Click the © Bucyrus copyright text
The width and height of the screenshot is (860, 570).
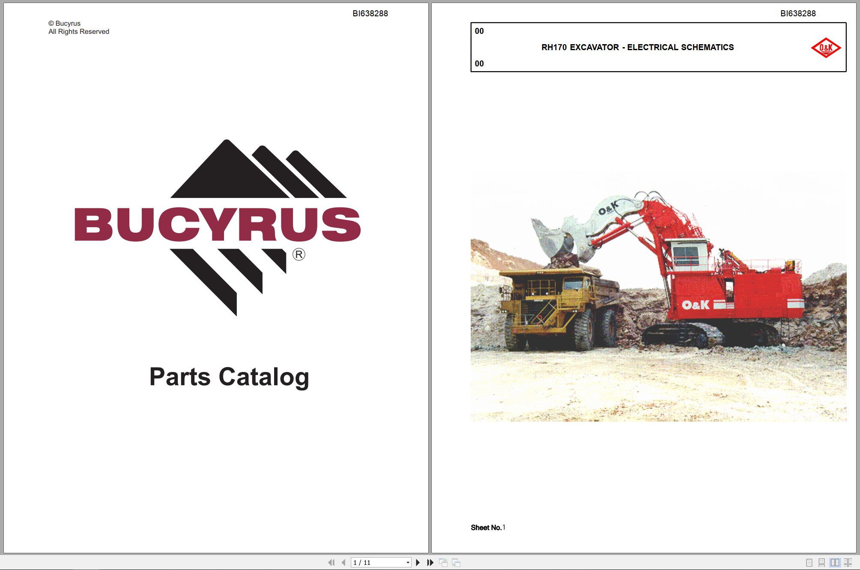(x=64, y=23)
